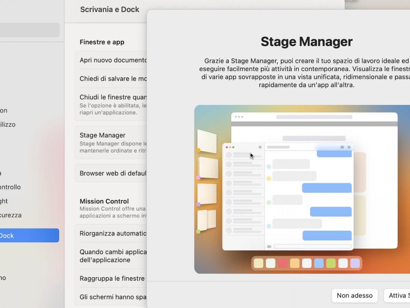Click the Stage Manager preview illustration
The height and width of the screenshot is (308, 410).
(302, 189)
